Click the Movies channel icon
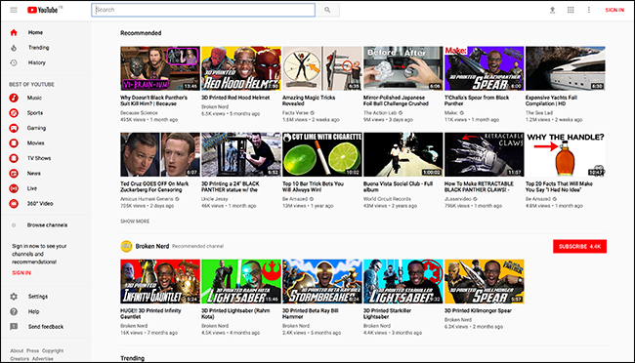Image resolution: width=635 pixels, height=363 pixels. (14, 143)
